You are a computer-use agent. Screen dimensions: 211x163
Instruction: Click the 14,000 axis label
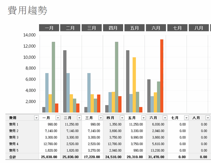click(x=30, y=35)
